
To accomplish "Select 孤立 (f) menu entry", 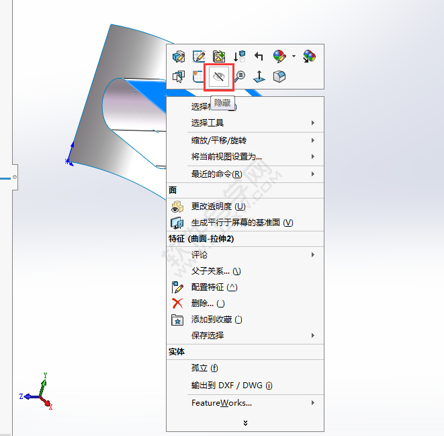I will [245, 368].
